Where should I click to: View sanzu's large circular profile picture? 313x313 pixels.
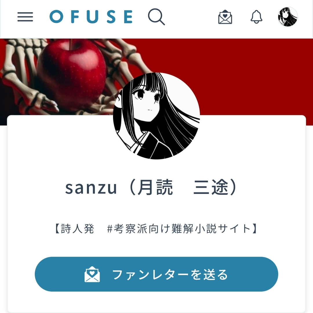(x=156, y=116)
